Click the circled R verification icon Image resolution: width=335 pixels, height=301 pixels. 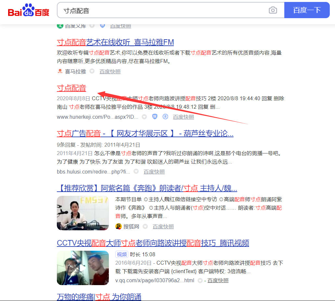[x=165, y=117]
